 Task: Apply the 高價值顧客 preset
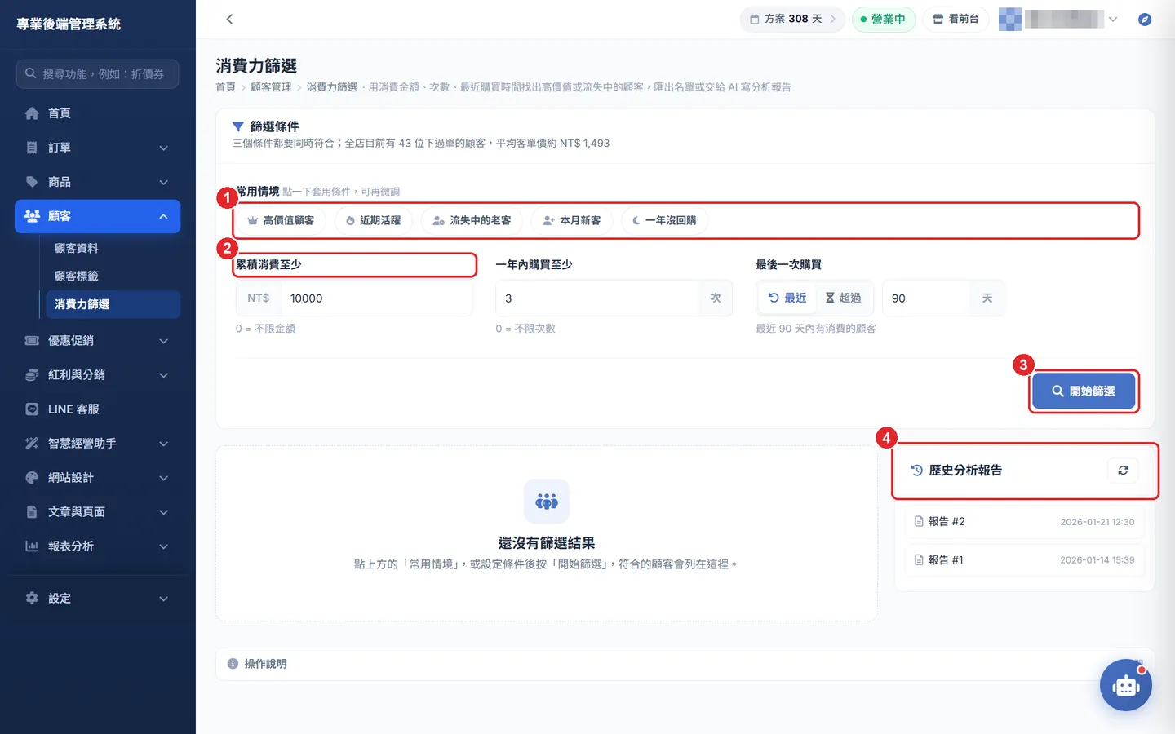281,220
